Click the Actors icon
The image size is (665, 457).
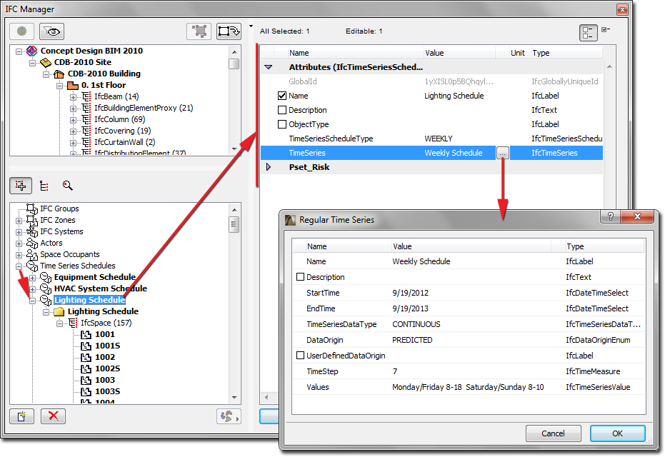point(32,243)
